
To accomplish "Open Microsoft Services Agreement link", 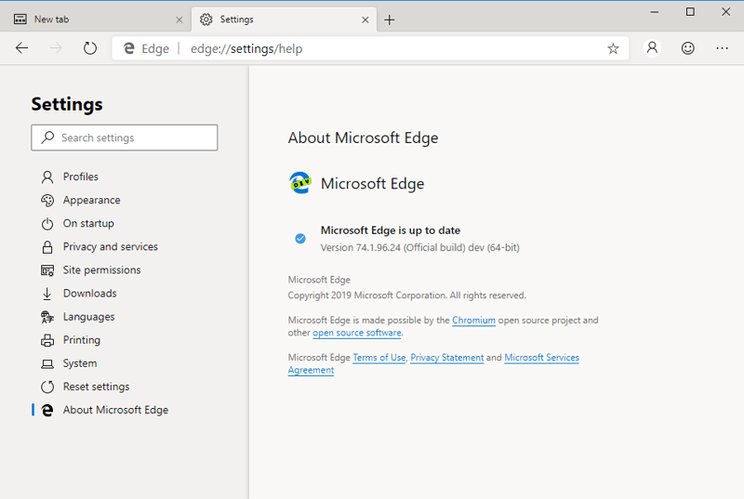I will coord(541,358).
